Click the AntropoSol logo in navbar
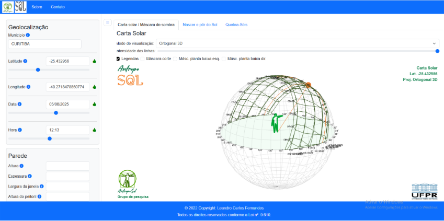 14,7
